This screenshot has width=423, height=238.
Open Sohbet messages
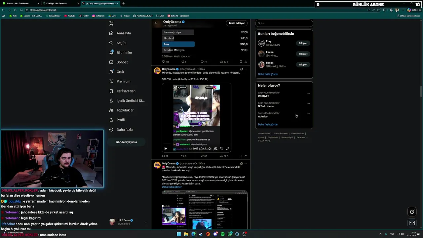[x=118, y=62]
